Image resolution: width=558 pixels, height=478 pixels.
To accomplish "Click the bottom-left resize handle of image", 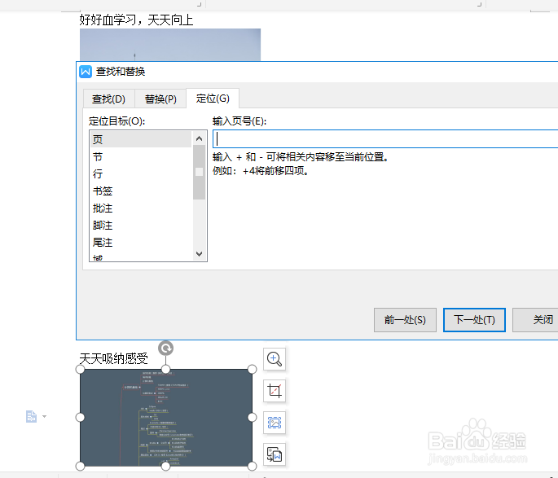I will [80, 466].
